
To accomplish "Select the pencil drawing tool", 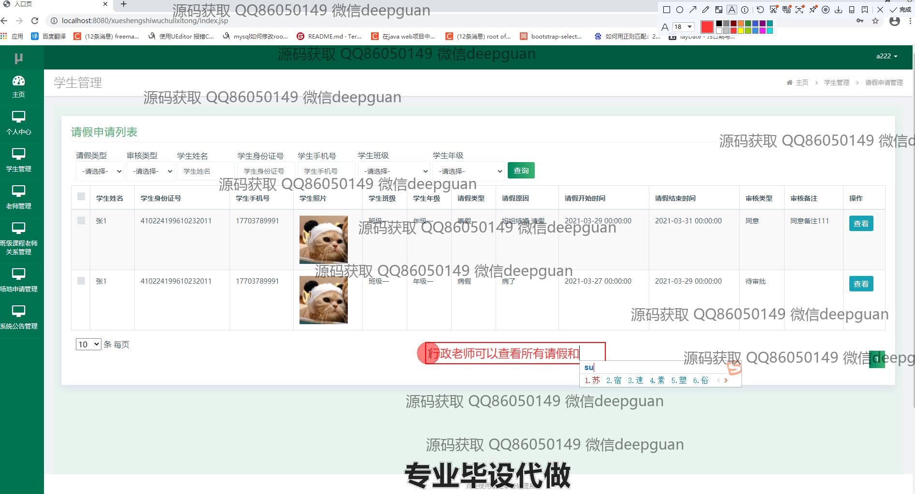I will [706, 10].
